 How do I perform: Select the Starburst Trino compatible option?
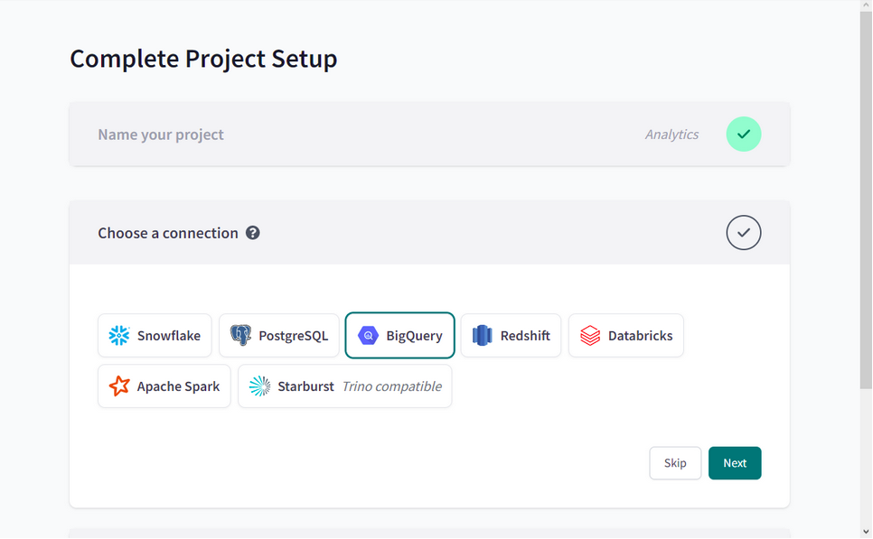[x=345, y=386]
